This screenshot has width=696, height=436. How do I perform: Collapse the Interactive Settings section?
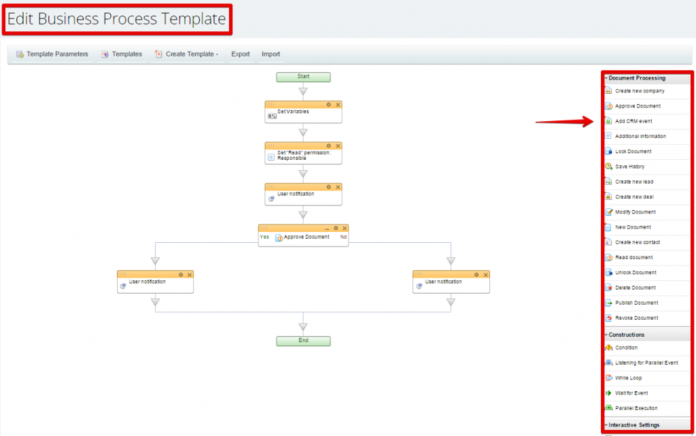coord(606,425)
